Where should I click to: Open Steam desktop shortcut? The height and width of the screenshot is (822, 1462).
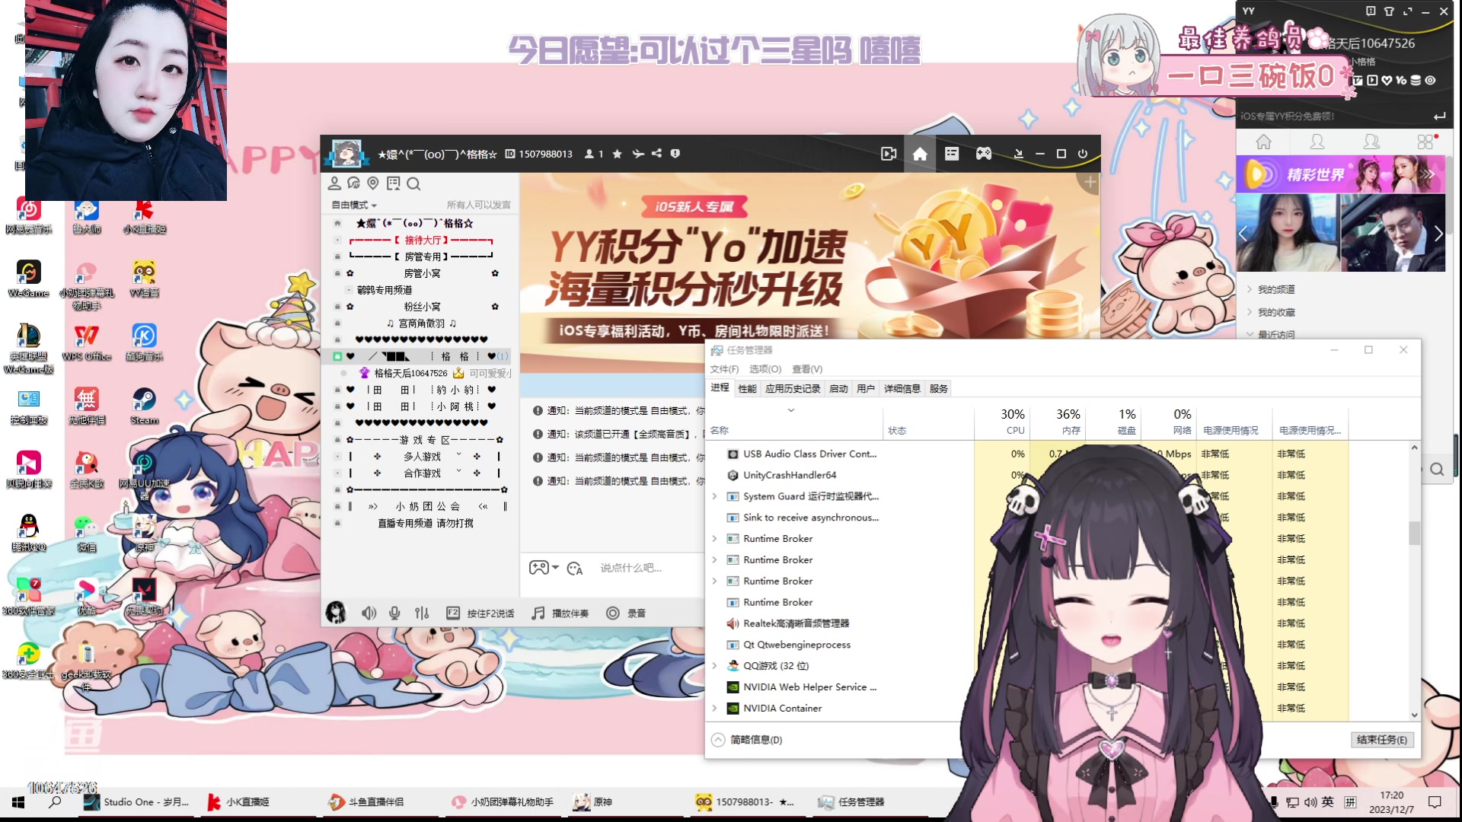point(144,406)
